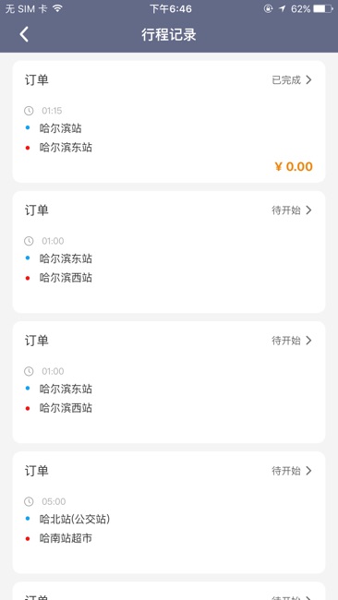Tap the blue dot next to 哈尔滨站
Viewport: 338px width, 600px height.
(x=28, y=127)
